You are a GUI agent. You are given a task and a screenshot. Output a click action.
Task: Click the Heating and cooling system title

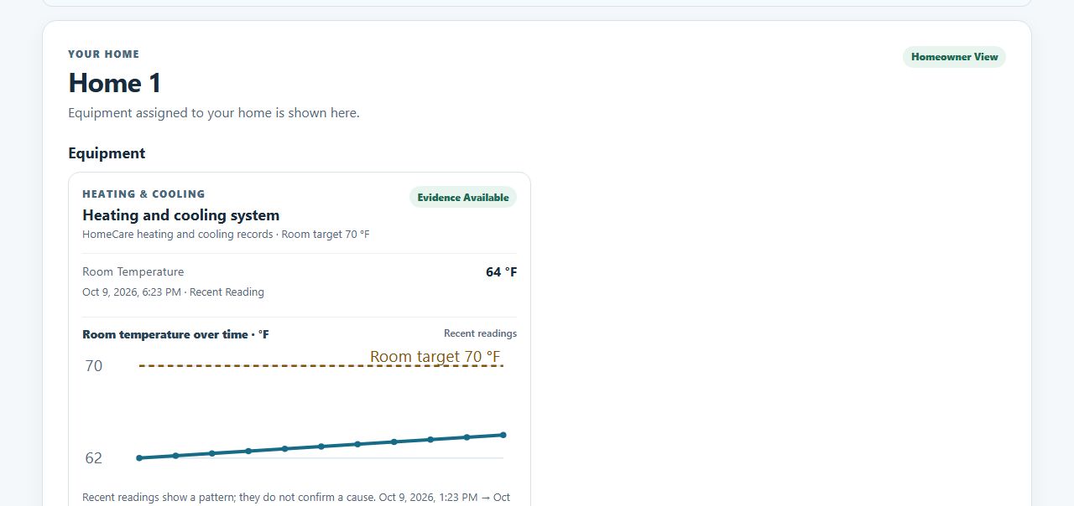coord(181,215)
